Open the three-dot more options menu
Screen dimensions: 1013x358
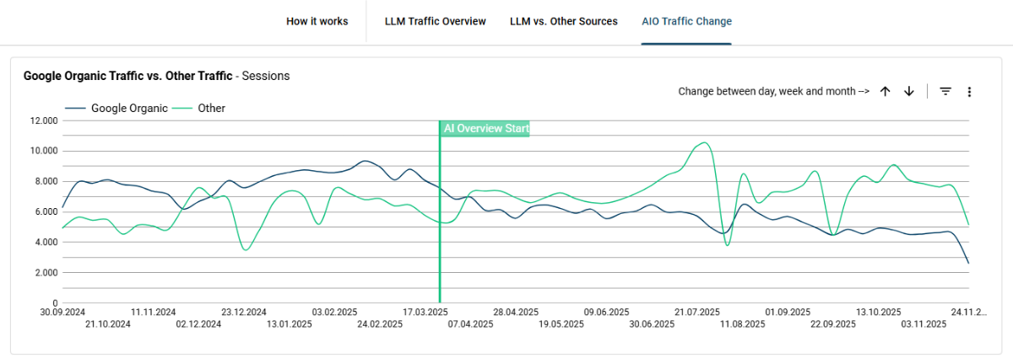click(x=969, y=91)
